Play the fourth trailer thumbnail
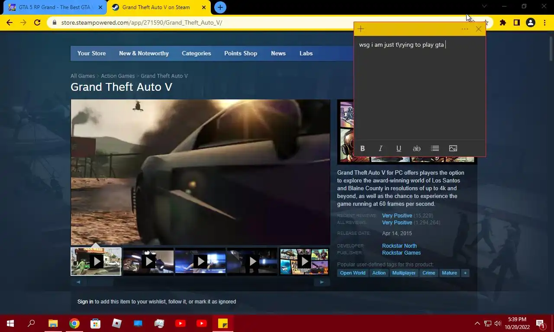 (x=252, y=261)
